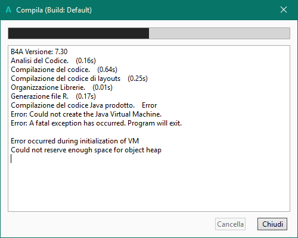Click the 'Compilazione del codice Java prodotto' line

[x=83, y=105]
